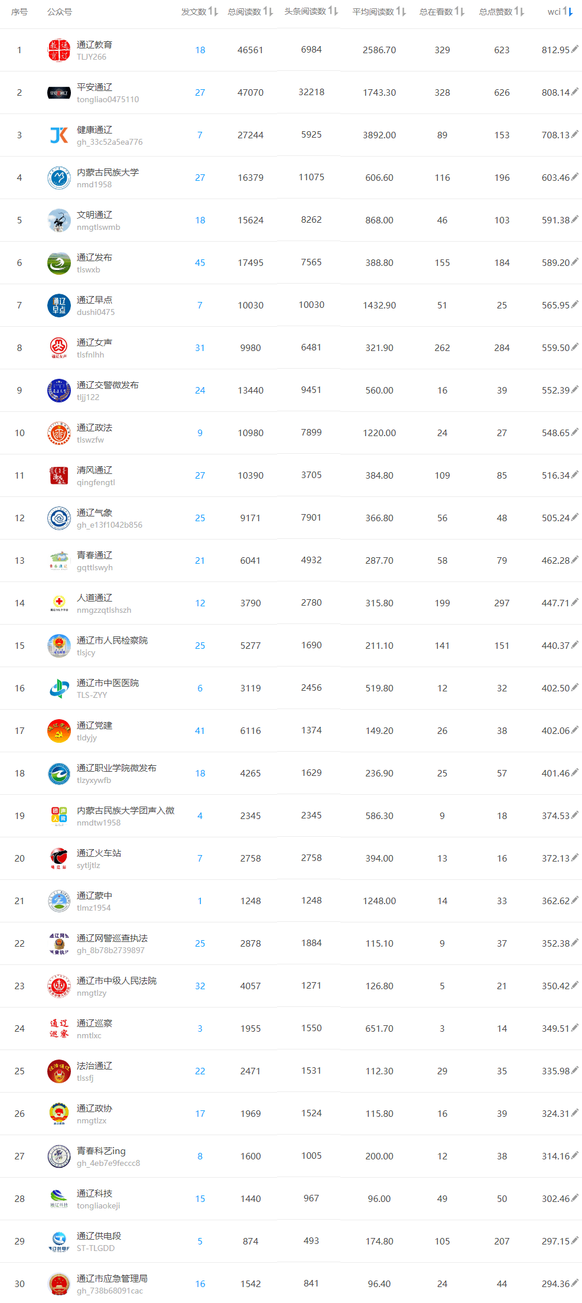Select headline reads value 32218

click(311, 92)
